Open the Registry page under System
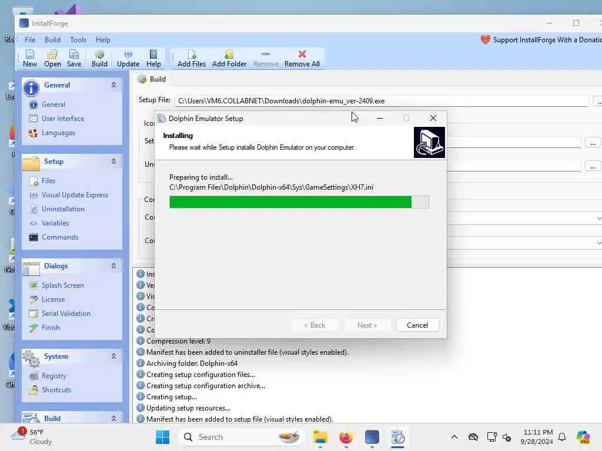Viewport: 602px width, 451px height. (53, 376)
